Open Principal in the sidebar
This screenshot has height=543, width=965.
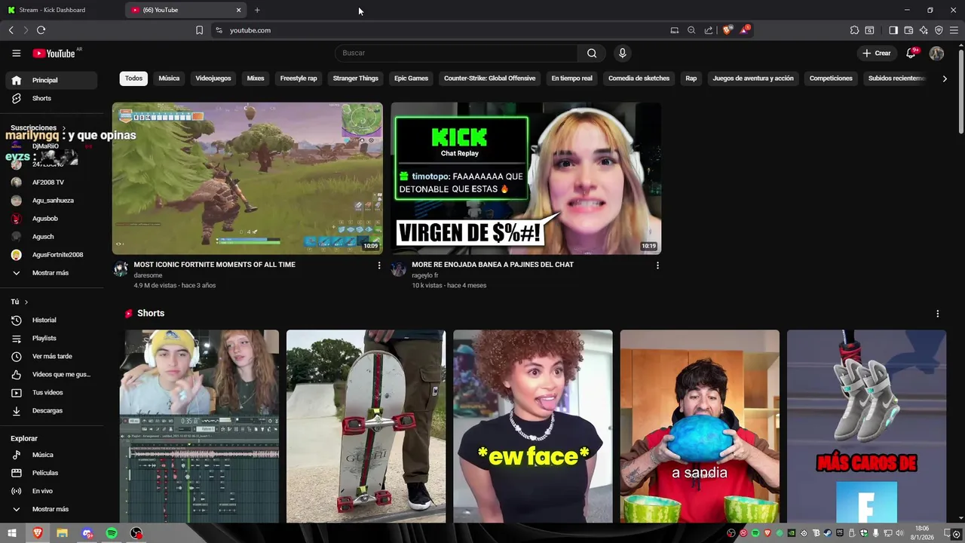(52, 80)
